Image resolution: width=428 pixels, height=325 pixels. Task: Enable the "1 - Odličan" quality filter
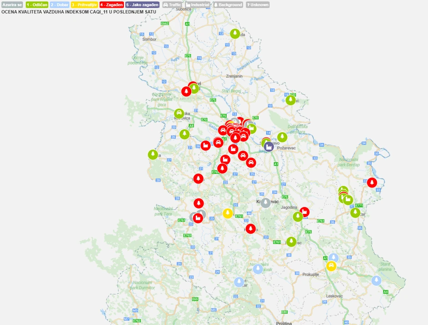pos(36,5)
